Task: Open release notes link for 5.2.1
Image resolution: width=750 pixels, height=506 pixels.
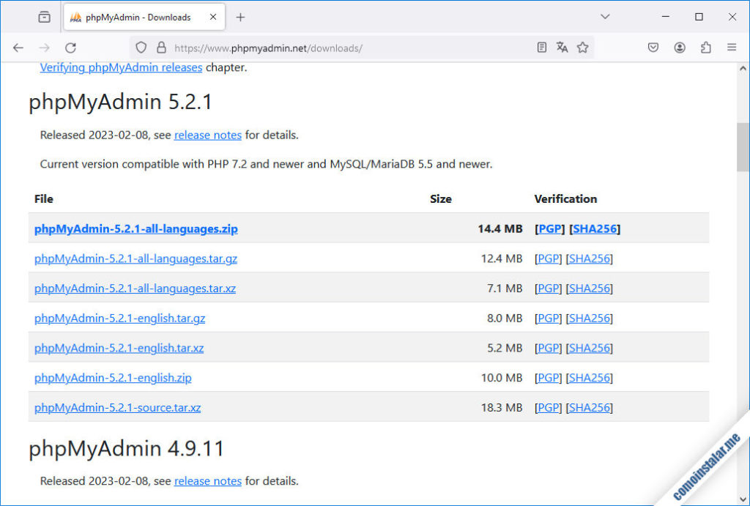Action: pos(207,135)
